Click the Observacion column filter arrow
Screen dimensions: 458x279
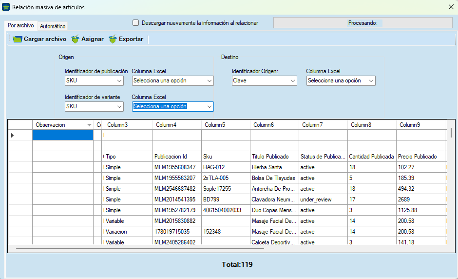coord(89,125)
